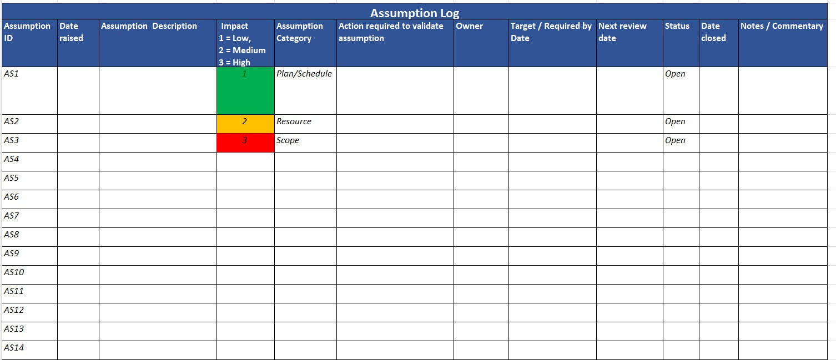
Task: Select the orange impact level 2 cell
Action: click(x=245, y=121)
